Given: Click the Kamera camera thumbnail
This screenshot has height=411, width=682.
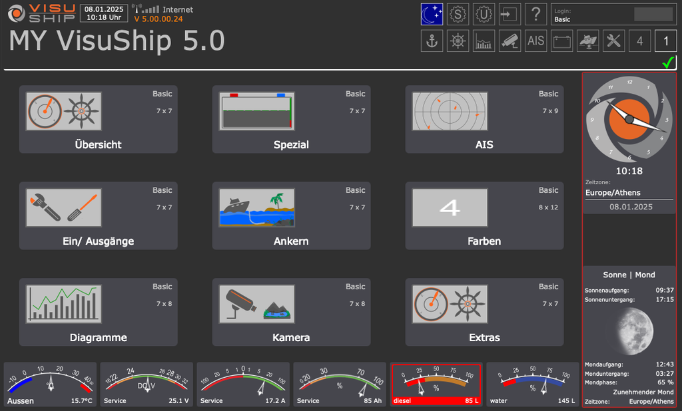Looking at the screenshot, I should (257, 304).
